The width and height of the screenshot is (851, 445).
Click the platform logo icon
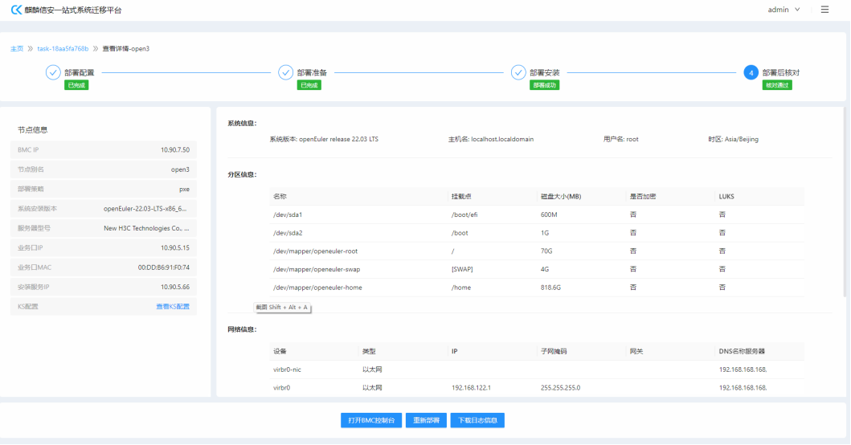15,10
